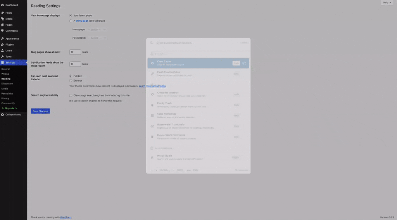Click the Save Changes button
This screenshot has height=220, width=397.
point(40,111)
